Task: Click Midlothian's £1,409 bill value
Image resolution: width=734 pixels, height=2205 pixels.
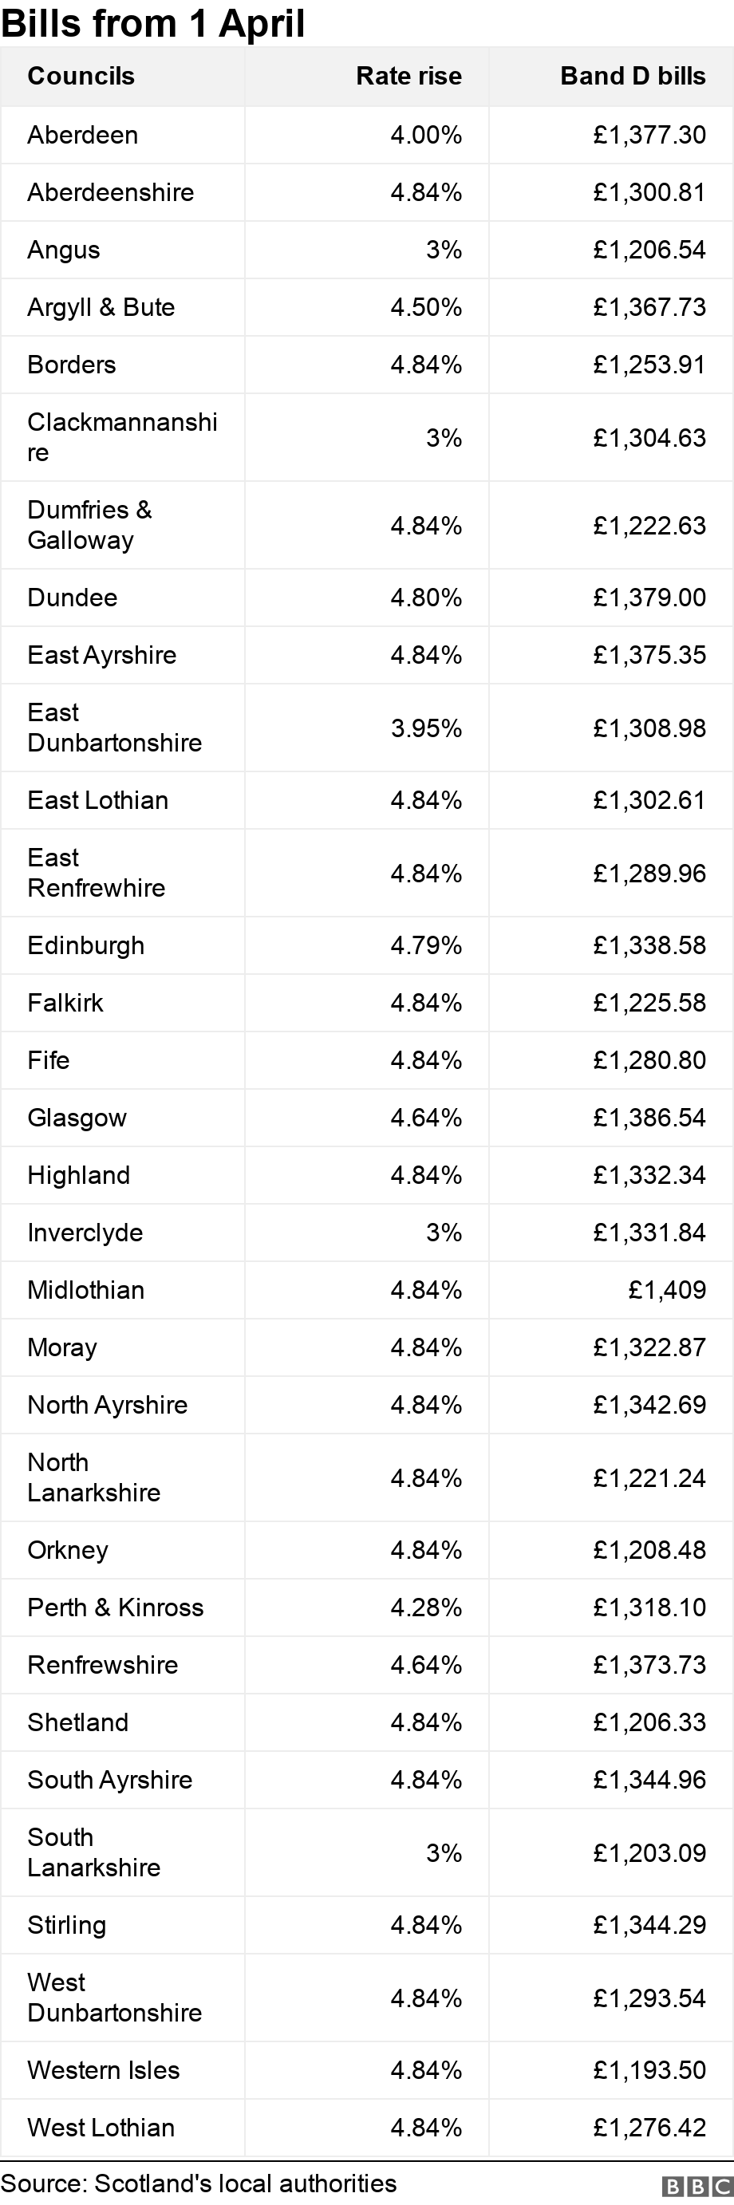Action: 666,1290
